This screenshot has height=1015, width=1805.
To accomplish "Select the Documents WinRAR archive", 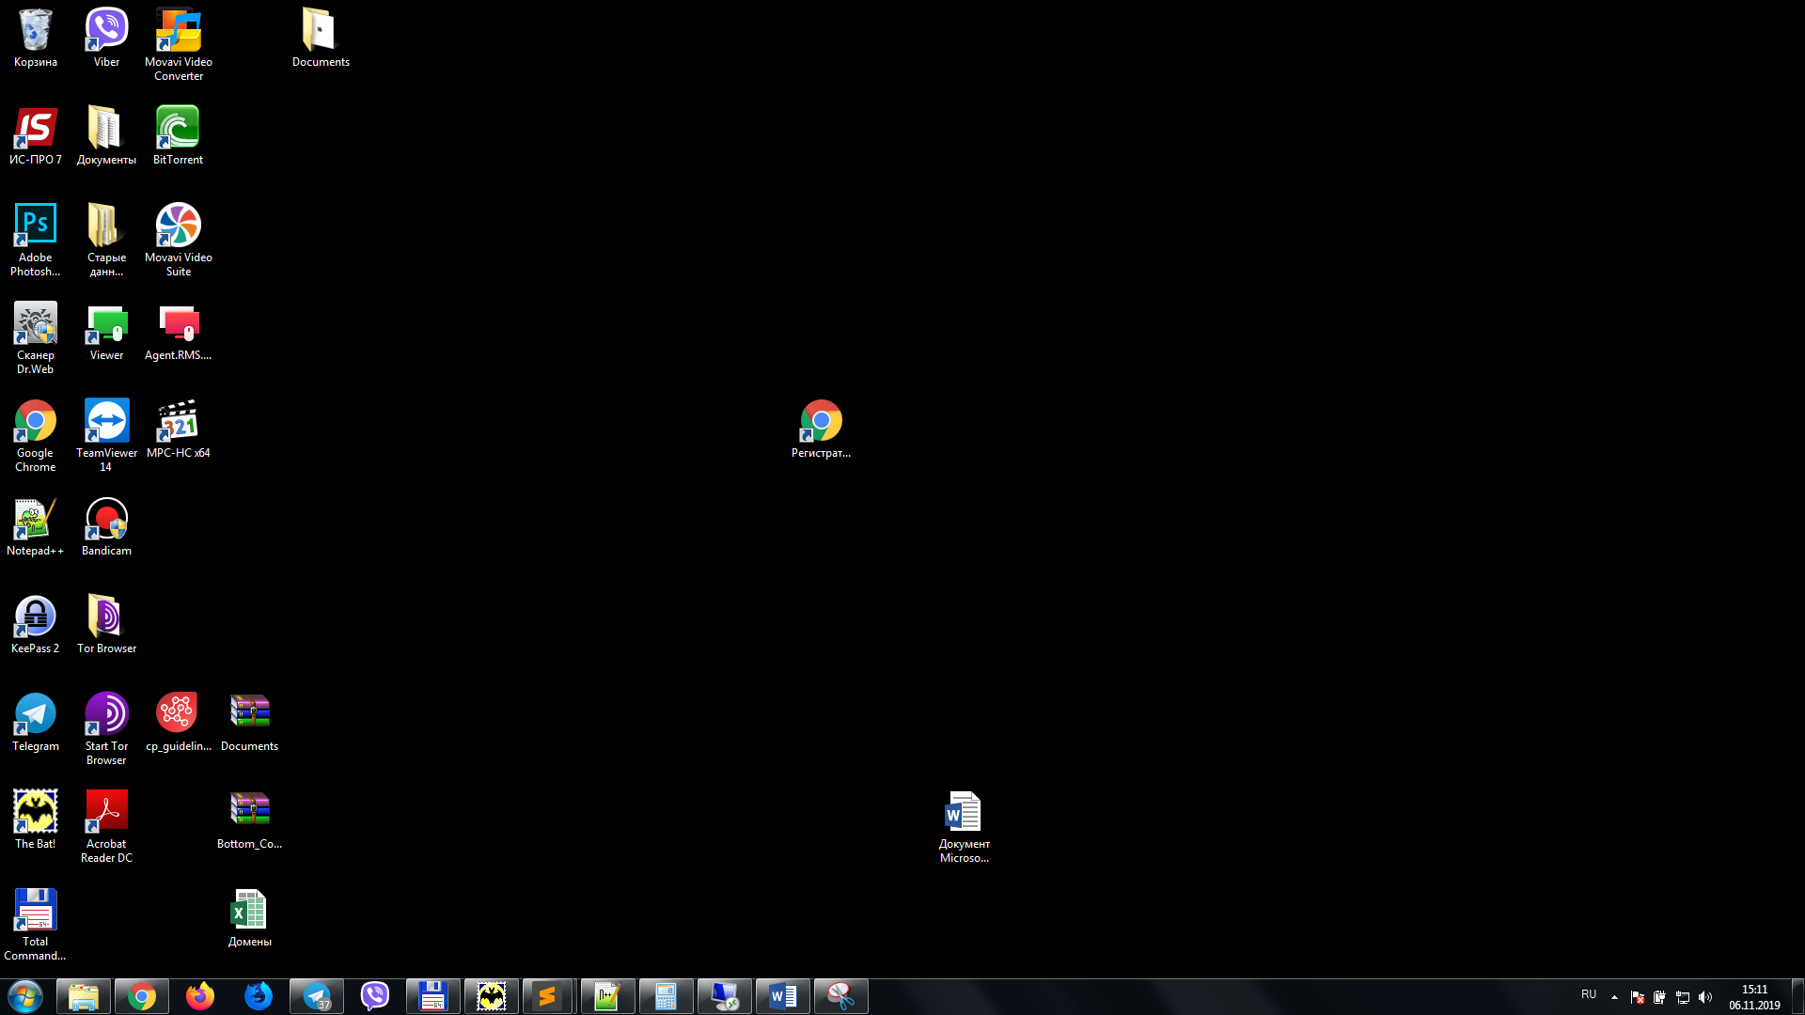I will 249,722.
